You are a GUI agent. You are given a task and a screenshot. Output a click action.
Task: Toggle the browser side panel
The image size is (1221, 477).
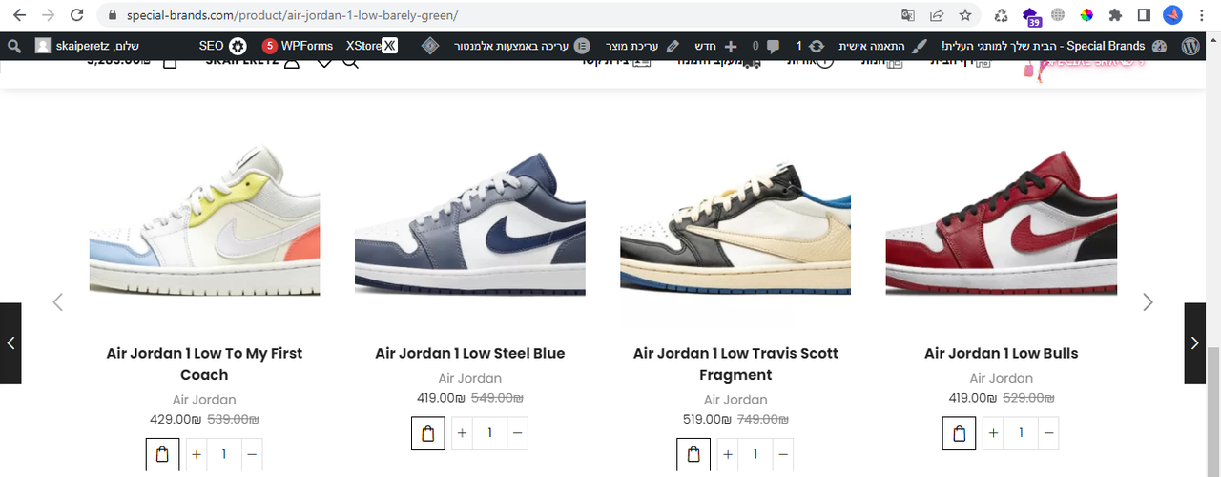1144,15
